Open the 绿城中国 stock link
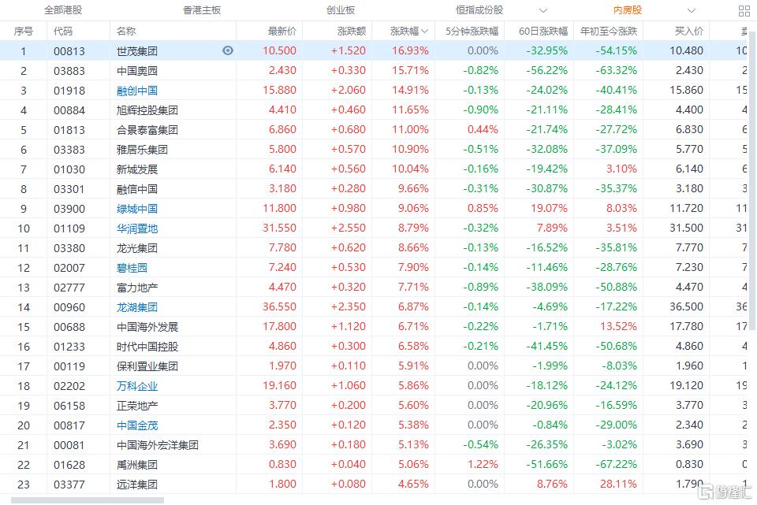The height and width of the screenshot is (505, 757). (x=137, y=208)
